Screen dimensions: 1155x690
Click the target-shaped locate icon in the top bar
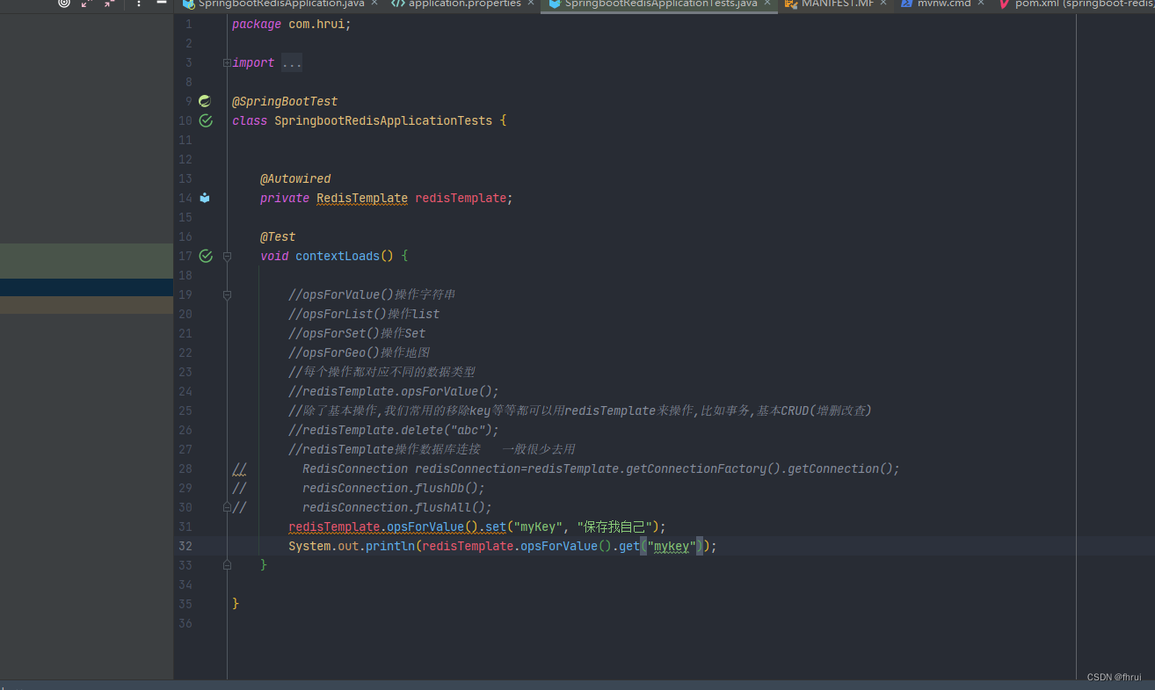coord(62,4)
